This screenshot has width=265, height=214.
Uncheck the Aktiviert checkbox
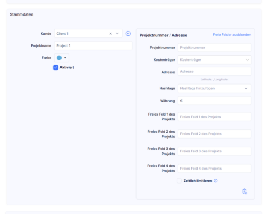click(56, 67)
